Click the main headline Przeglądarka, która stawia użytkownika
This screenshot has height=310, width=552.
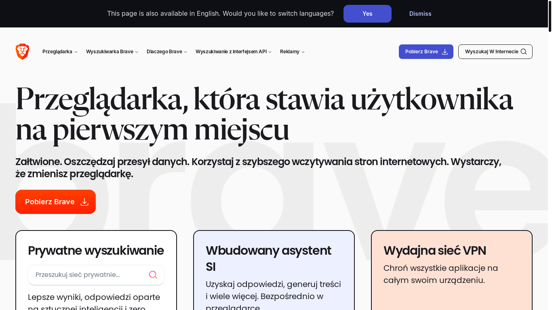(264, 114)
